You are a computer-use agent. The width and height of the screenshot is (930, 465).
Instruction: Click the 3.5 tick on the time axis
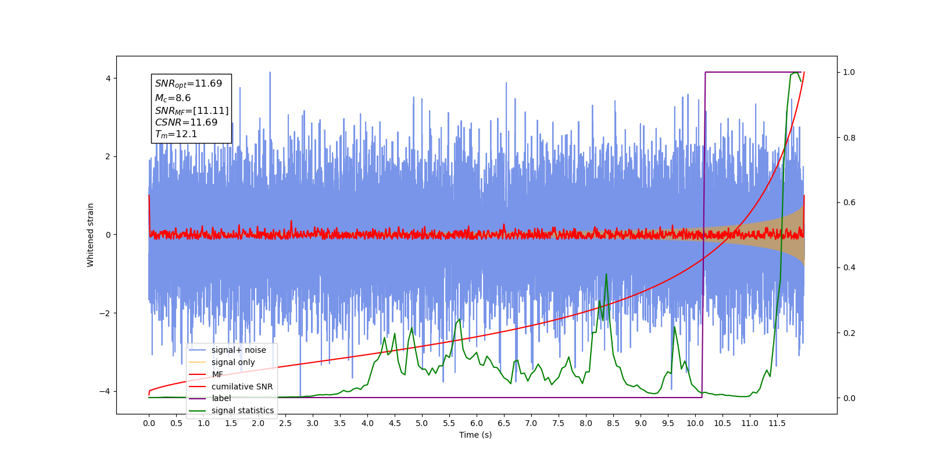340,423
